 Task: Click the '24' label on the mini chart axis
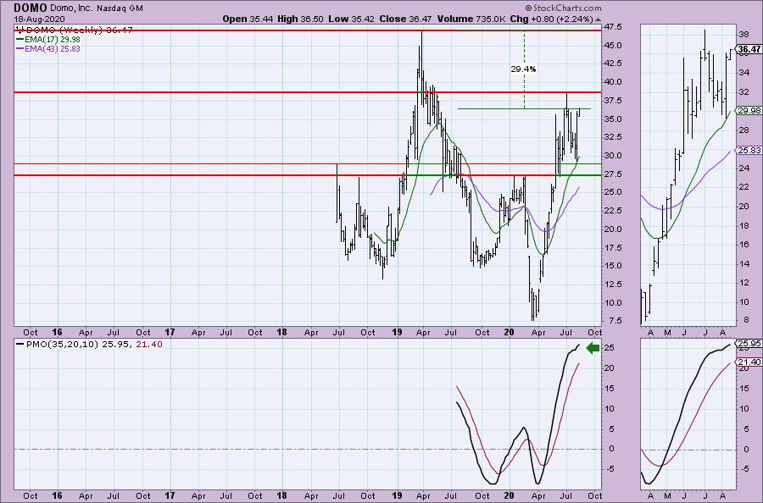[744, 169]
